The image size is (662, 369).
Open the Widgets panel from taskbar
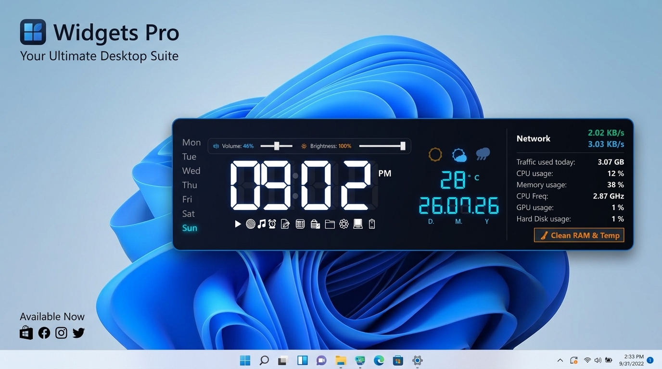(302, 360)
